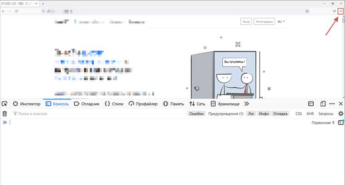Toggle the XHR messages filter
345x185 pixels.
click(310, 114)
